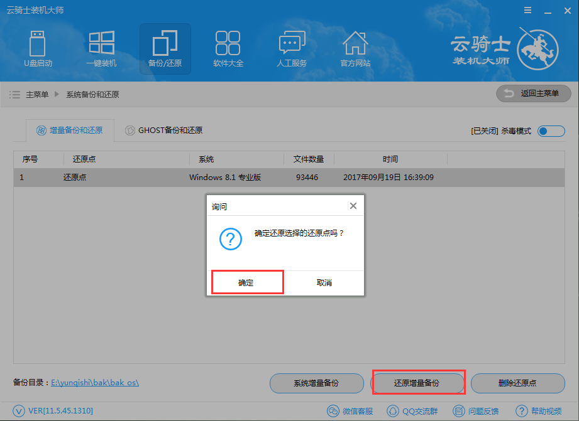Open the 软件大全 software collection

tap(228, 49)
